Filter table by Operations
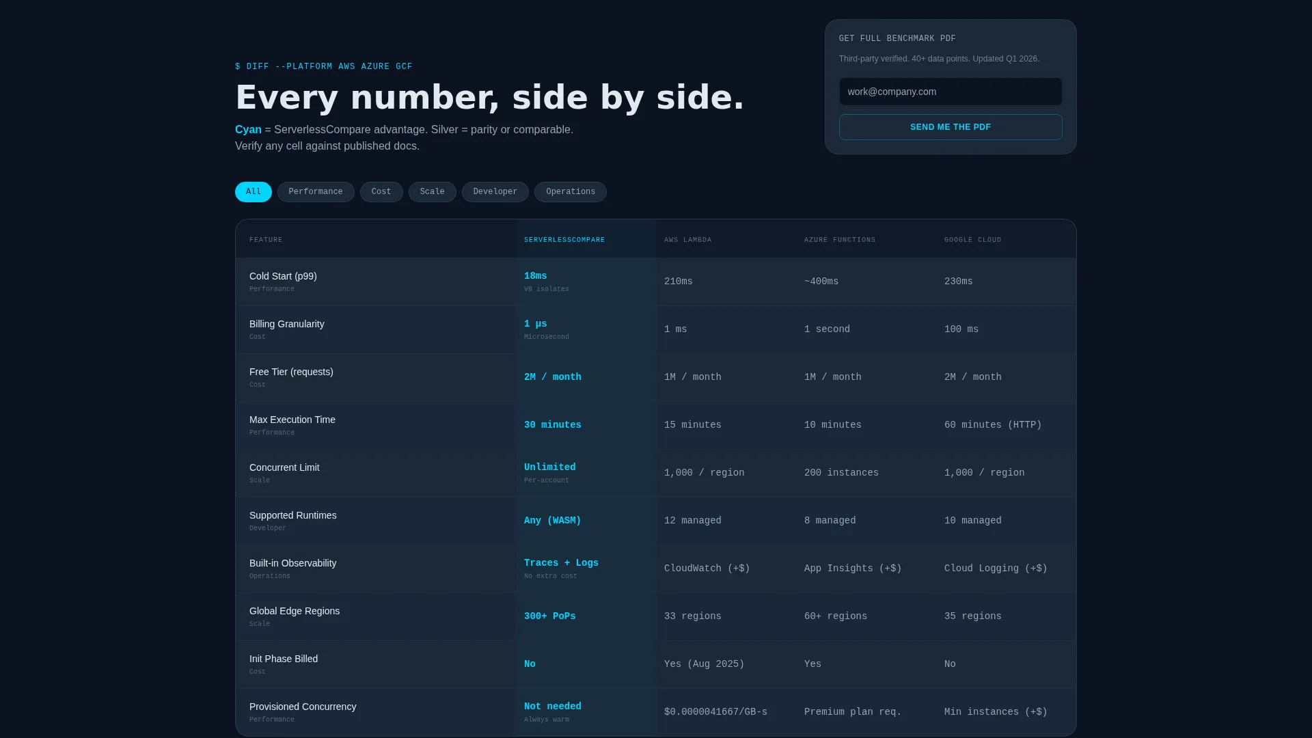Image resolution: width=1312 pixels, height=738 pixels. (571, 192)
